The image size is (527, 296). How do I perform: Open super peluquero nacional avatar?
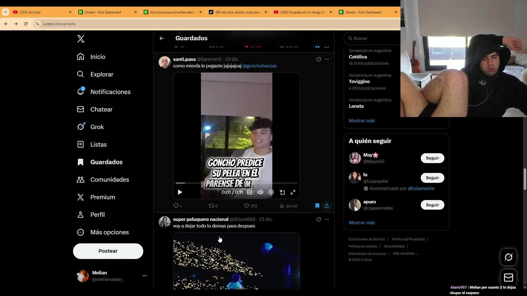[x=165, y=222]
